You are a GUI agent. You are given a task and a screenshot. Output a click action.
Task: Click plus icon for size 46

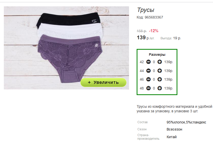(160, 79)
